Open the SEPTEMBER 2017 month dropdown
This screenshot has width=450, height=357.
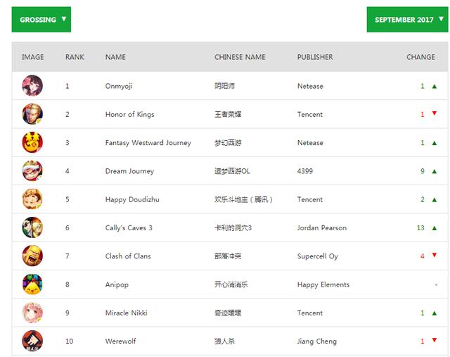pos(407,20)
